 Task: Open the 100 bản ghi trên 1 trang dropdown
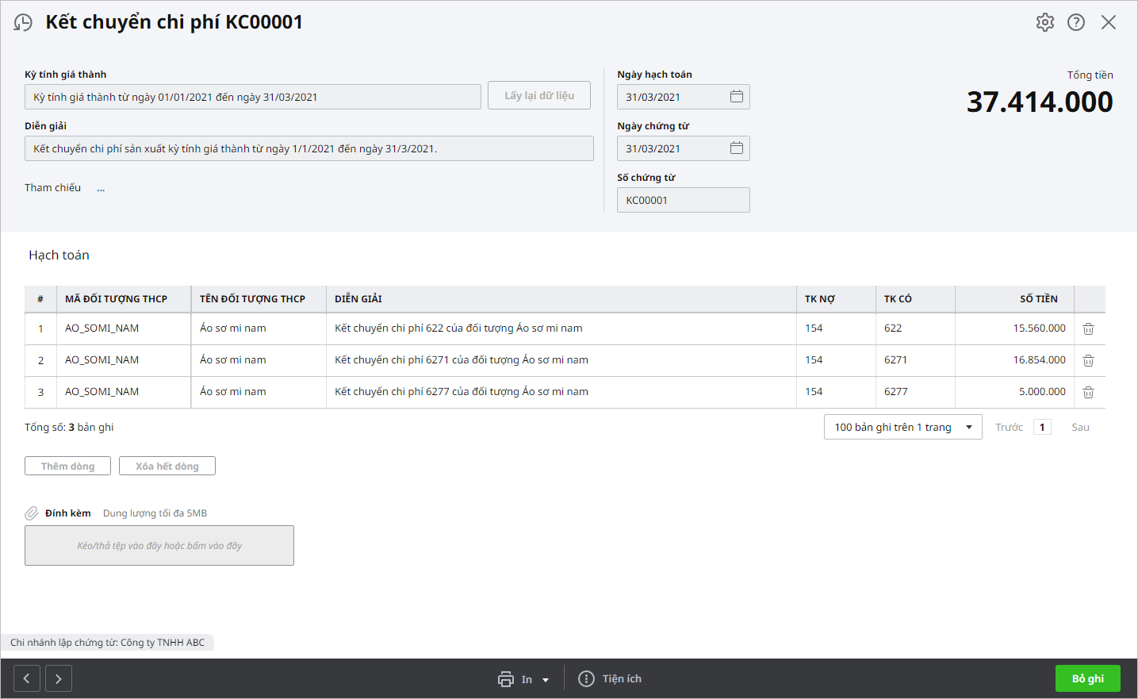coord(902,427)
